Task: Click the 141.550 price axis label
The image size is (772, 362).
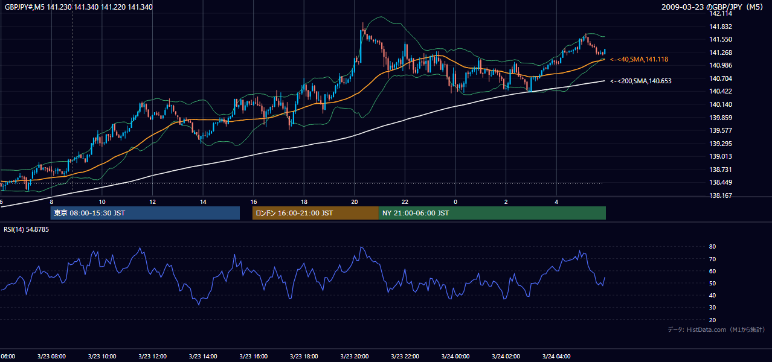Action: 721,39
